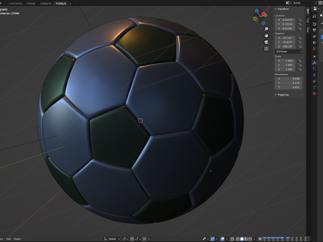
Task: Open the Add menu in viewport header
Action: tap(8, 239)
